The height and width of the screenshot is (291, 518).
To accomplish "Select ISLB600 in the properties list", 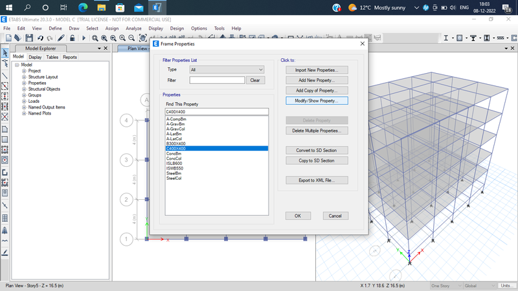I will click(x=217, y=164).
